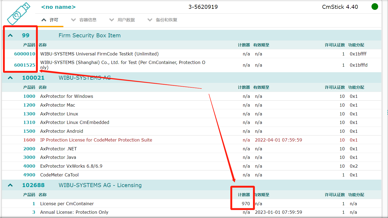Select AxProtector Android entry
The image size is (388, 218).
pyautogui.click(x=62, y=131)
